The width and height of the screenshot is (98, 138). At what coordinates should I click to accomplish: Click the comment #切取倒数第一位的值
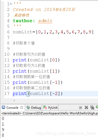pyautogui.click(x=31, y=77)
